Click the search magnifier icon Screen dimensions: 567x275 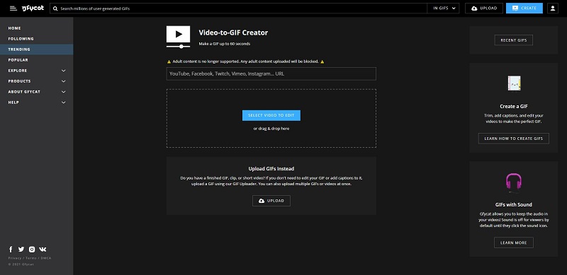pos(55,8)
